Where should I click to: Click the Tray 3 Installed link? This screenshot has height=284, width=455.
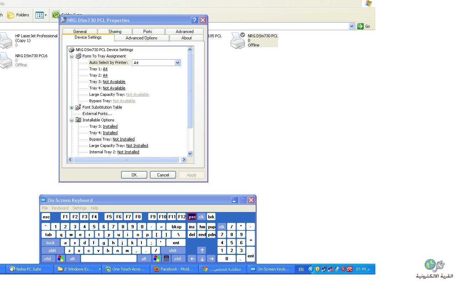(110, 126)
